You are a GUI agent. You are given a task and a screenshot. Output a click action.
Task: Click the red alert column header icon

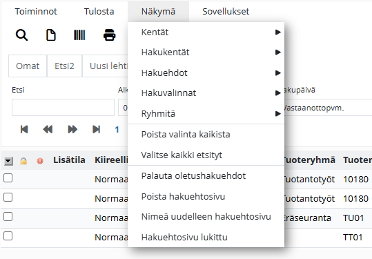(x=40, y=161)
